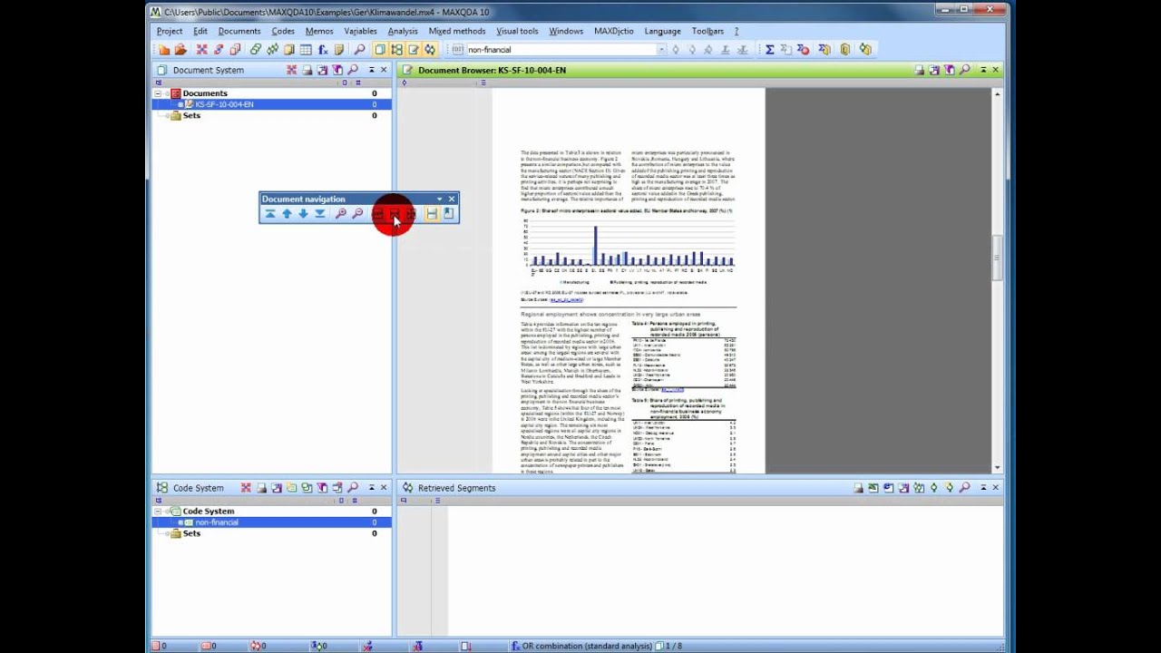Image resolution: width=1161 pixels, height=653 pixels.
Task: Click the blue Sigma sum icon
Action: (769, 50)
